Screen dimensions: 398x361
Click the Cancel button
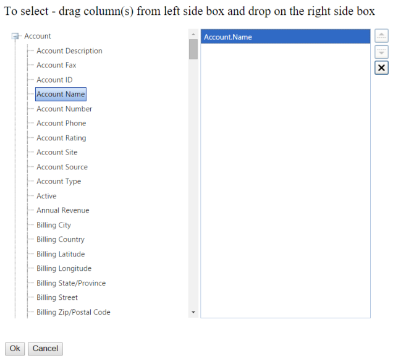pyautogui.click(x=45, y=349)
